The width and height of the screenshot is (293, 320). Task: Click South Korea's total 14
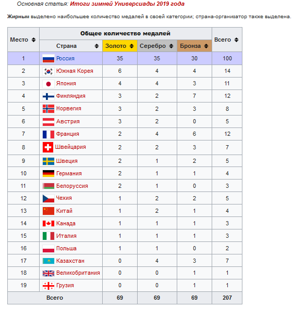click(227, 71)
